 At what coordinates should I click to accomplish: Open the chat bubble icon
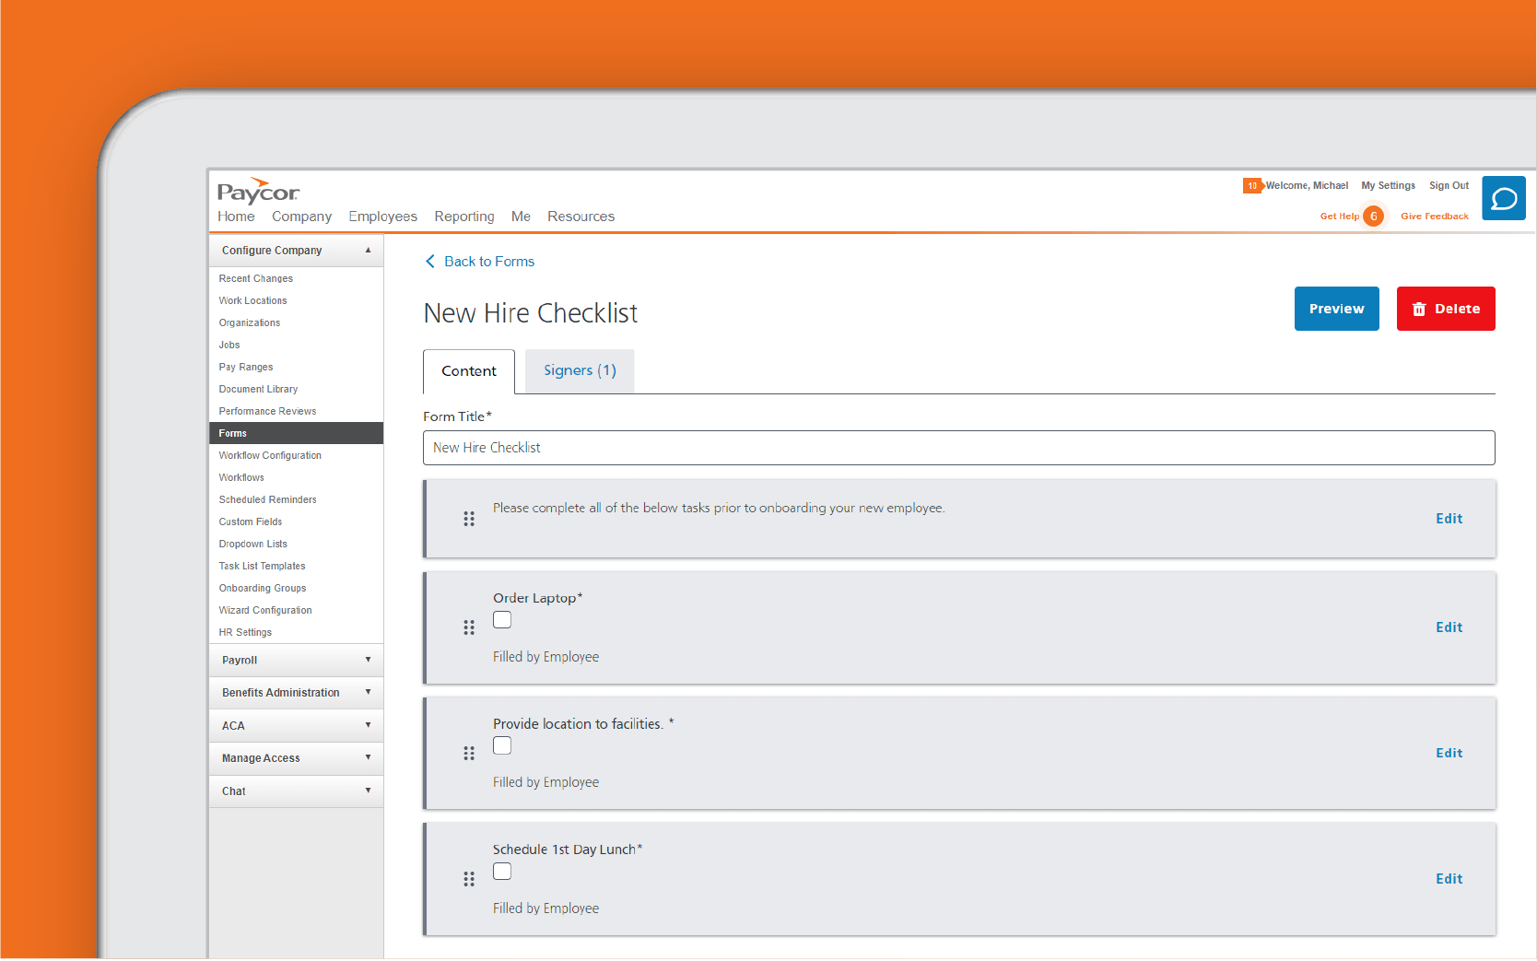1503,198
